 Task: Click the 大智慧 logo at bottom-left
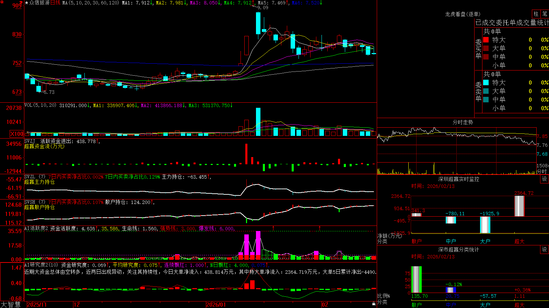11,304
